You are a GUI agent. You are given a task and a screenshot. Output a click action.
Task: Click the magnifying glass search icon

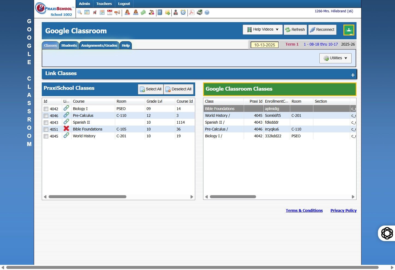[79, 12]
